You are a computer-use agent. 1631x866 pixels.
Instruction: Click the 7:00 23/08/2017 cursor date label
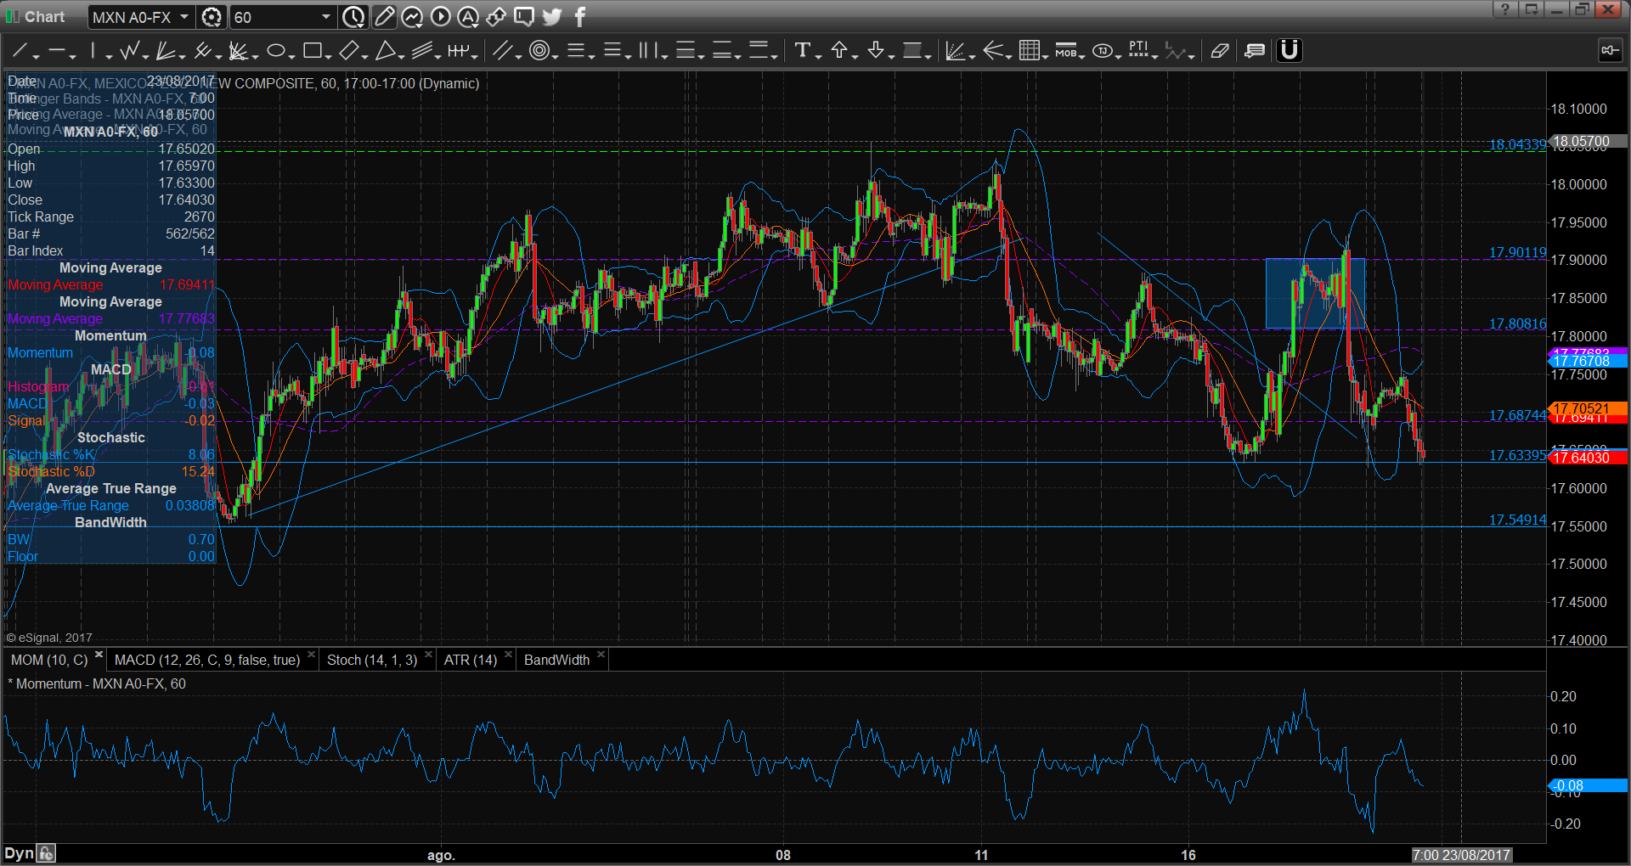point(1461,855)
